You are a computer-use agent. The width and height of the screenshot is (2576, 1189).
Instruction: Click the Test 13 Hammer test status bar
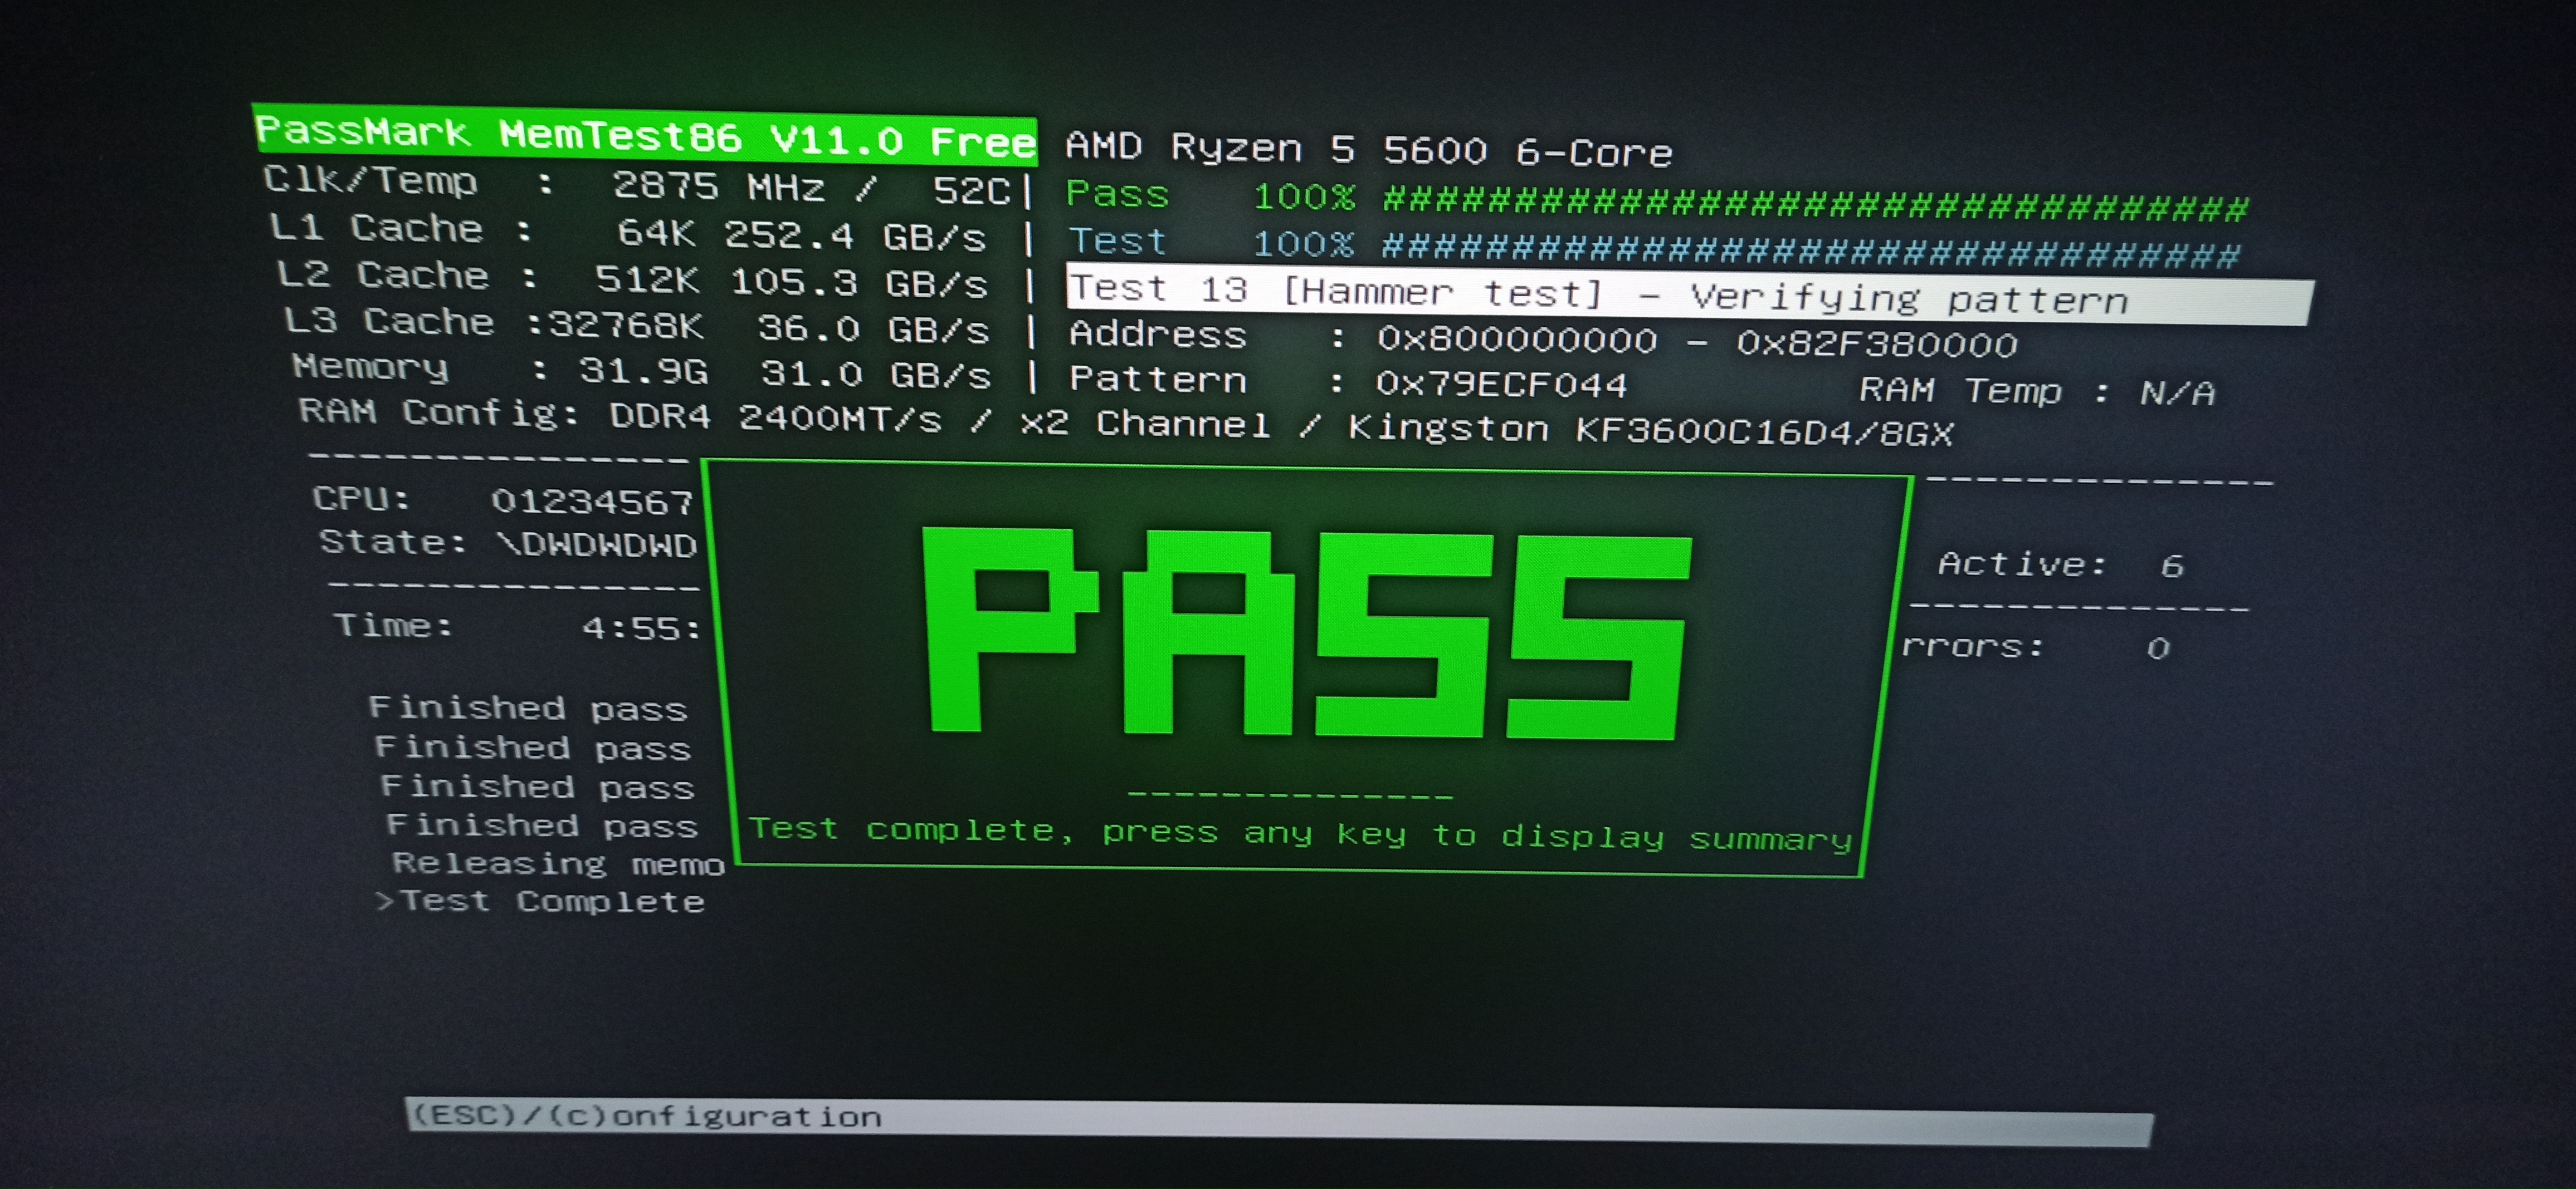(x=1689, y=295)
